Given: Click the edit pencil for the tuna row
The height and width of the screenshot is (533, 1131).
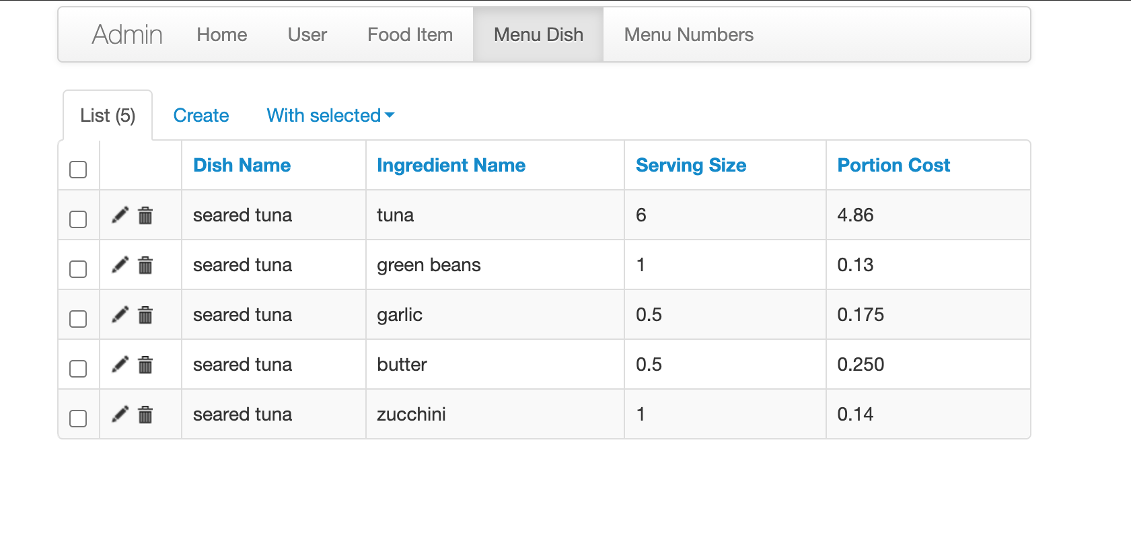Looking at the screenshot, I should [120, 215].
